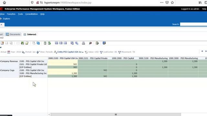Image resolution: width=207 pixels, height=116 pixels.
Task: Click the blue checkmark grid toolbar icon
Action: [x=104, y=43]
